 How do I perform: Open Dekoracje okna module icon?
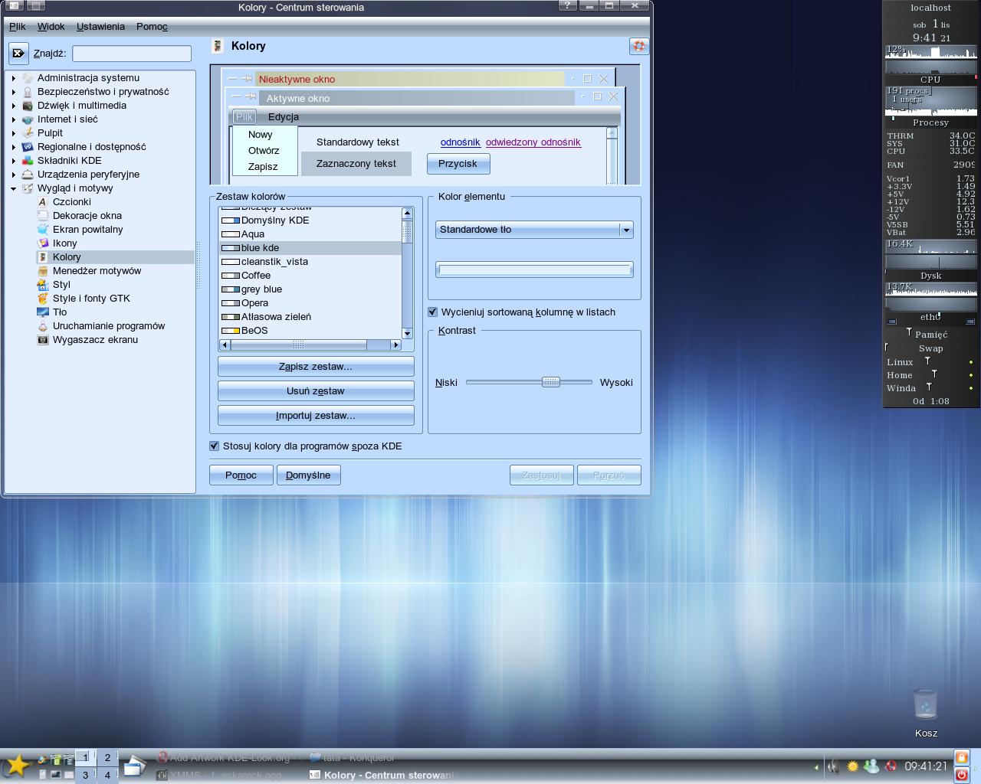pos(43,216)
